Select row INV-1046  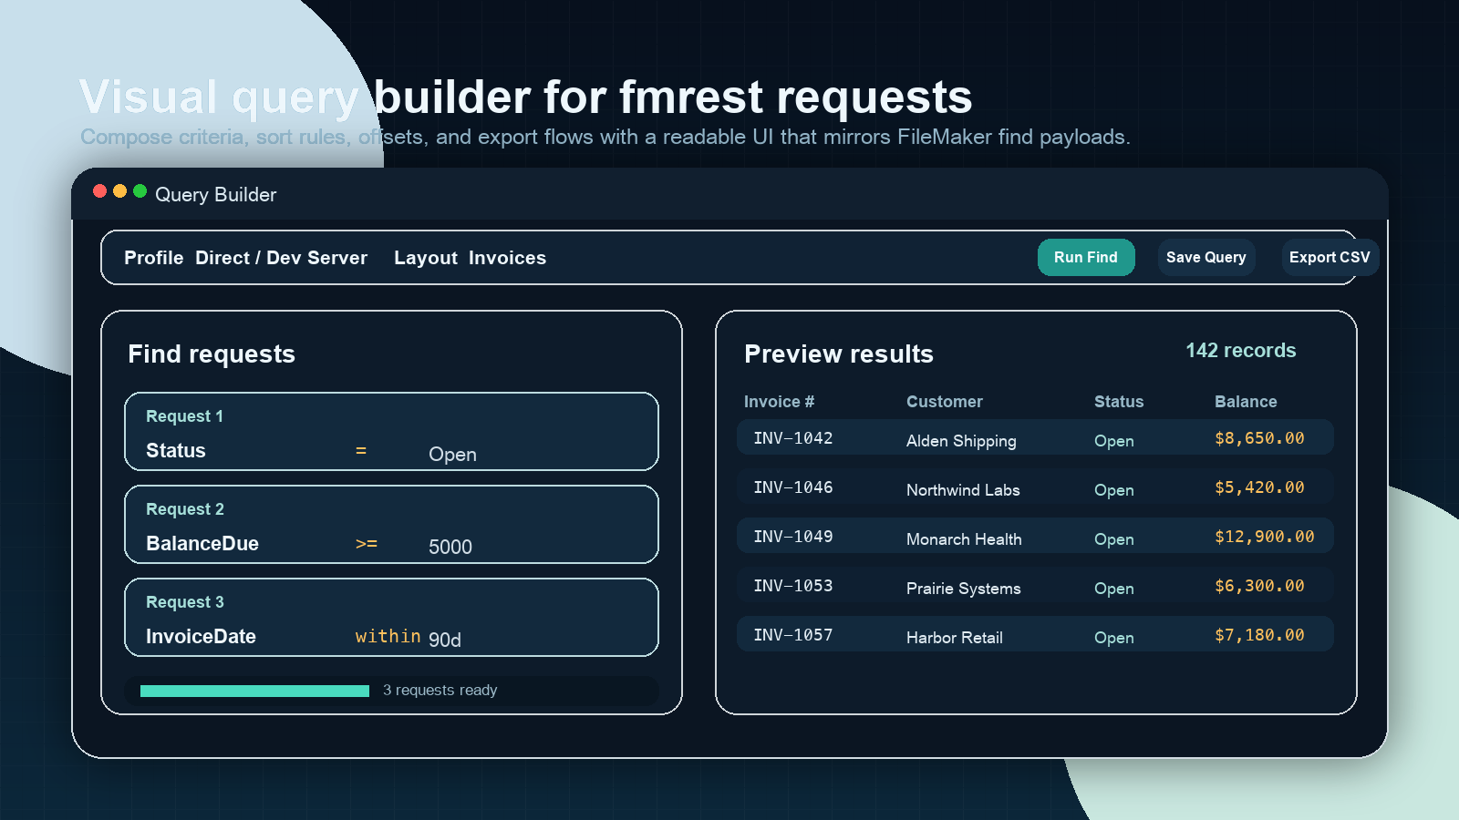pos(1035,487)
